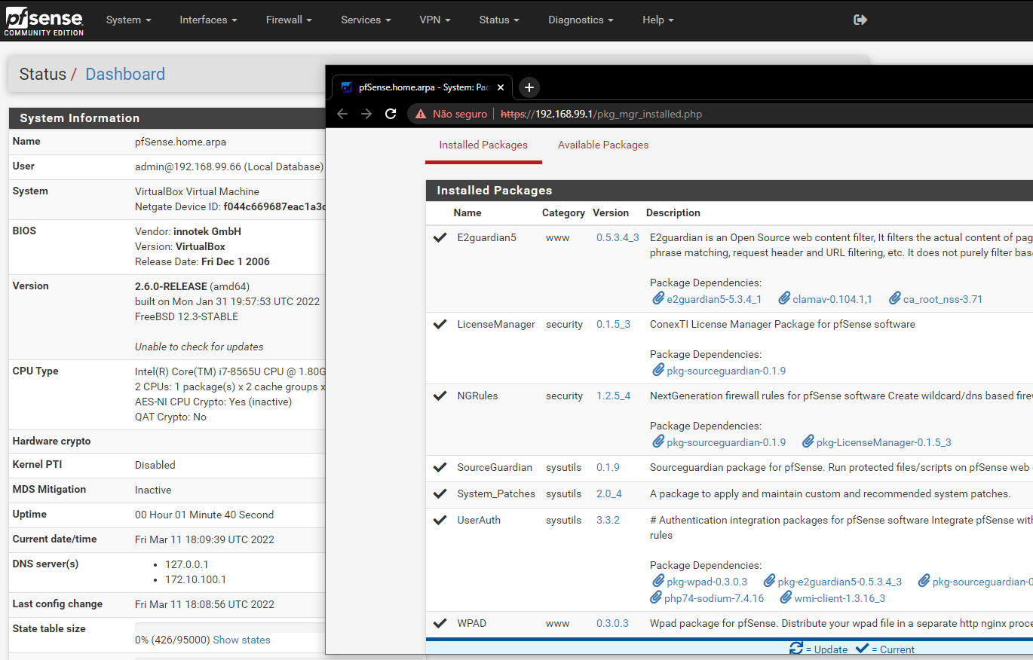Reload the page with the refresh icon
This screenshot has width=1033, height=660.
pos(391,114)
